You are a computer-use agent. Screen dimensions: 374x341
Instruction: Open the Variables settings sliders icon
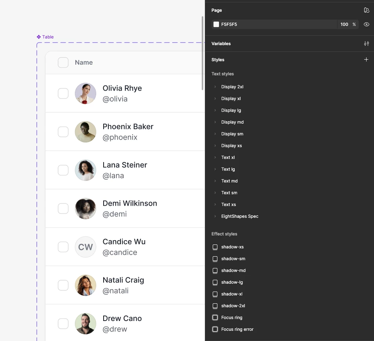(x=367, y=44)
